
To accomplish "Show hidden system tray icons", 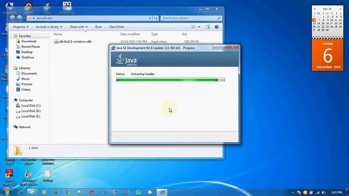I will coord(293,192).
